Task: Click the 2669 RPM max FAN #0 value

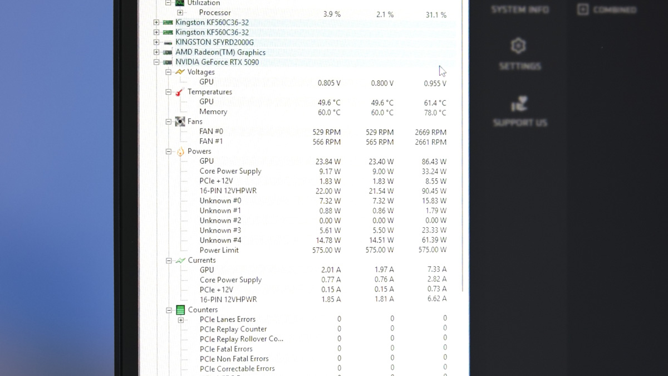Action: tap(431, 132)
